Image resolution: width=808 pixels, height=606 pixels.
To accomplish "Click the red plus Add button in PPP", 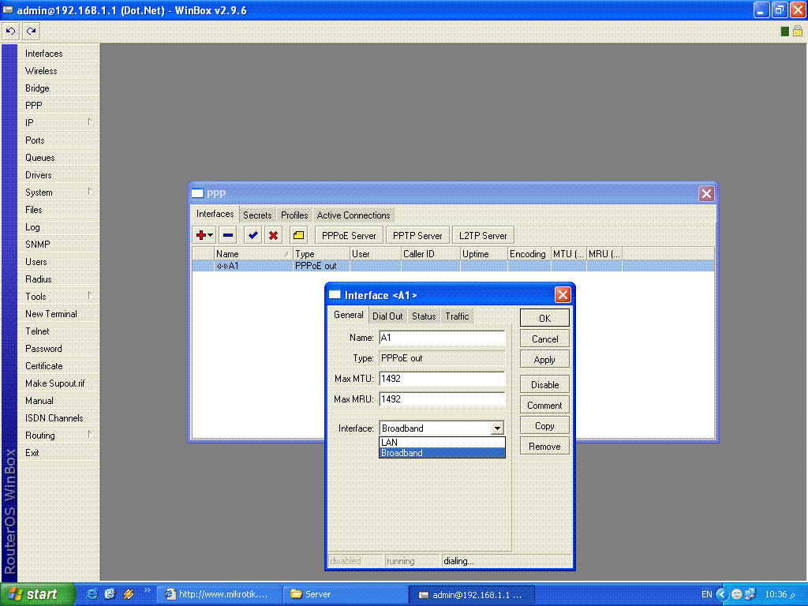I will point(201,235).
